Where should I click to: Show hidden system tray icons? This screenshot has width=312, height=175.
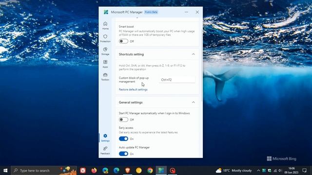tap(258, 171)
